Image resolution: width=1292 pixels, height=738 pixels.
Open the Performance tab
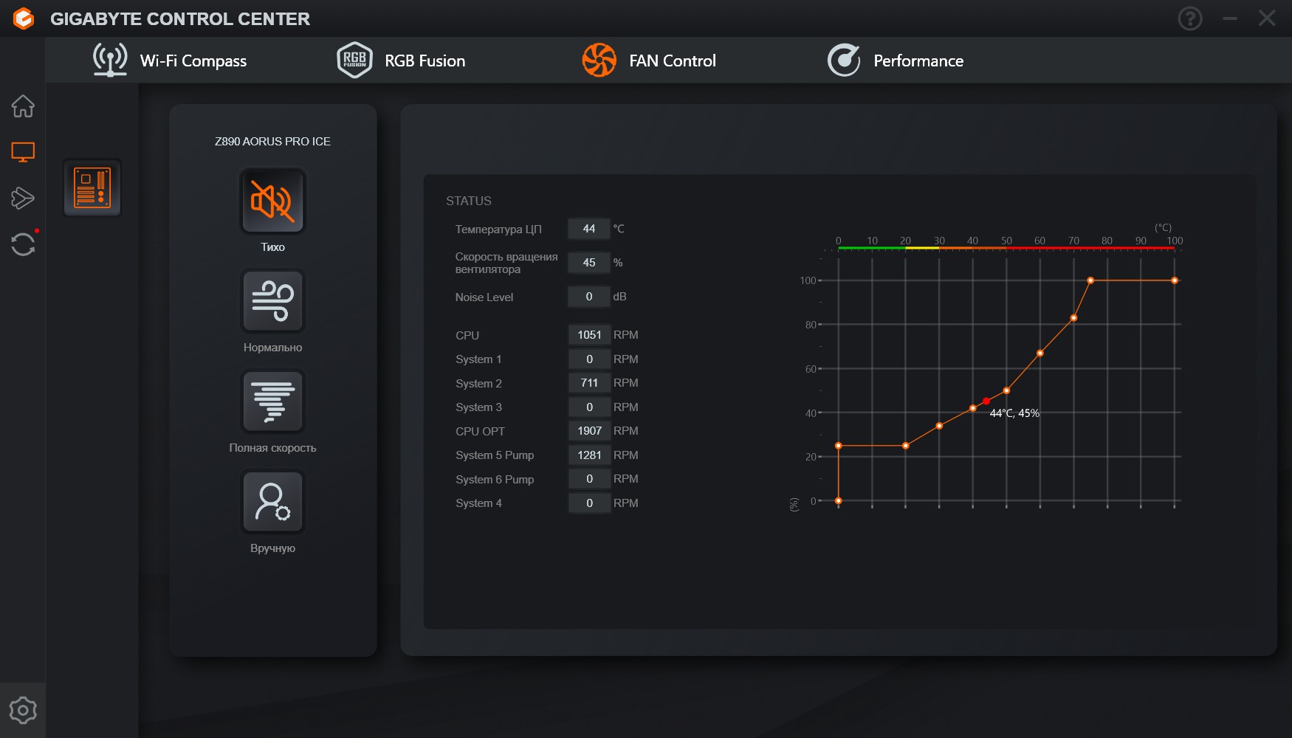(896, 61)
